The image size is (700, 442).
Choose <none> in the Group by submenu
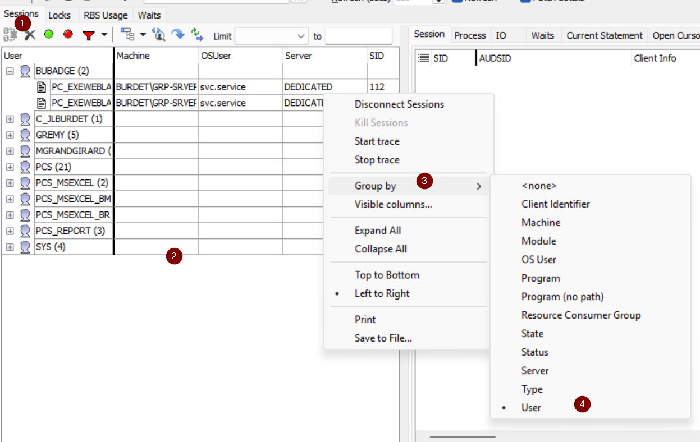539,186
